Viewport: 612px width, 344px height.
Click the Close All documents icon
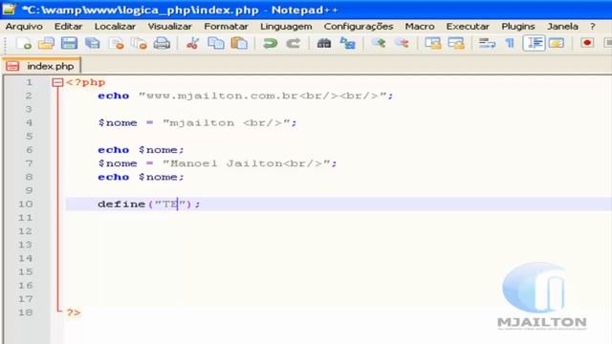pyautogui.click(x=139, y=43)
